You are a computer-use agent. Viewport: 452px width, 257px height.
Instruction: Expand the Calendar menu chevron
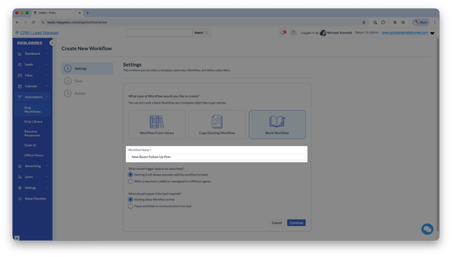point(47,86)
